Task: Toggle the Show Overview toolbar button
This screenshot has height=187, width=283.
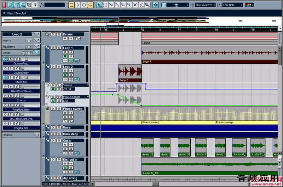Action: [23, 5]
